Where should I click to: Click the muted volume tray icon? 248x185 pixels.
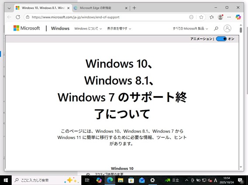(210, 180)
